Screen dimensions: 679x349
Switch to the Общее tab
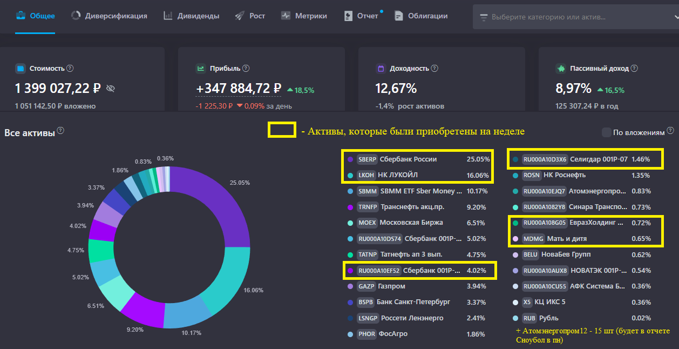pyautogui.click(x=35, y=16)
